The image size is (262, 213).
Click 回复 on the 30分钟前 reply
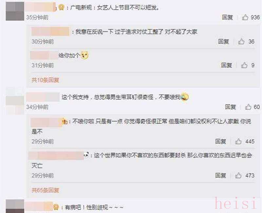[224, 41]
